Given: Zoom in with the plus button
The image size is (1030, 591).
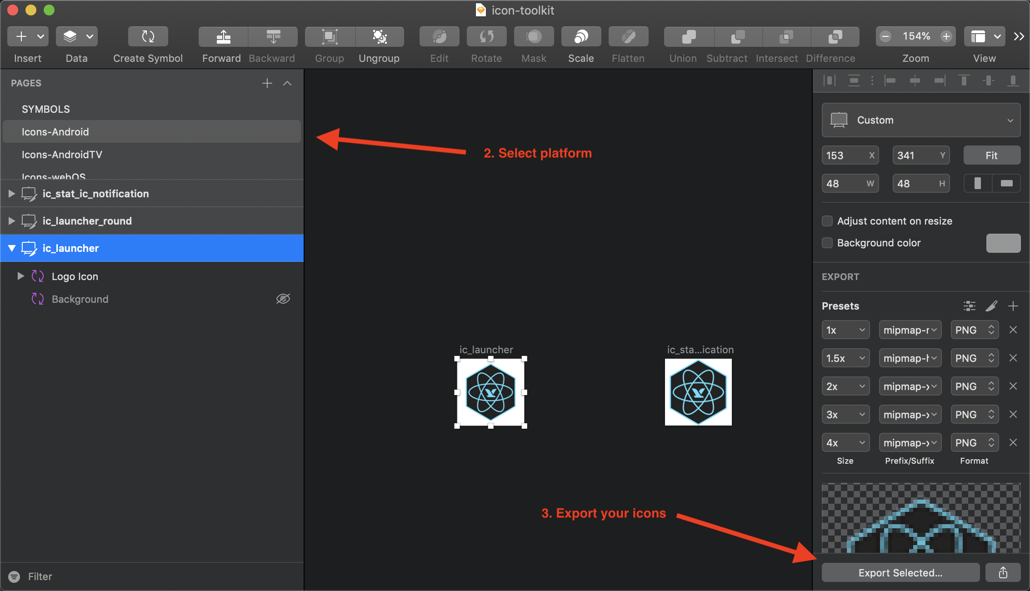Looking at the screenshot, I should (x=946, y=36).
